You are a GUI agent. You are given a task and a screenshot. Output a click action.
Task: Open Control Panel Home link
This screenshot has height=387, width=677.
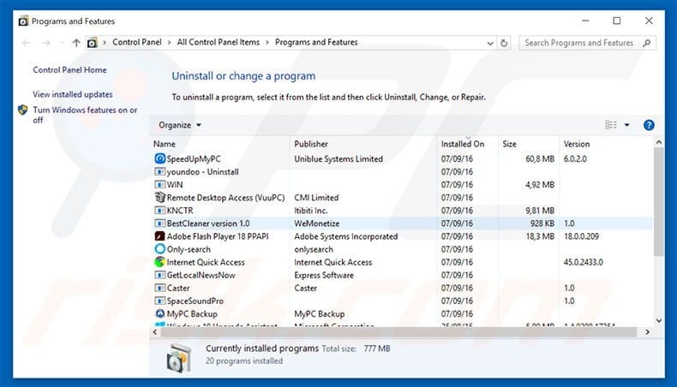pyautogui.click(x=69, y=70)
